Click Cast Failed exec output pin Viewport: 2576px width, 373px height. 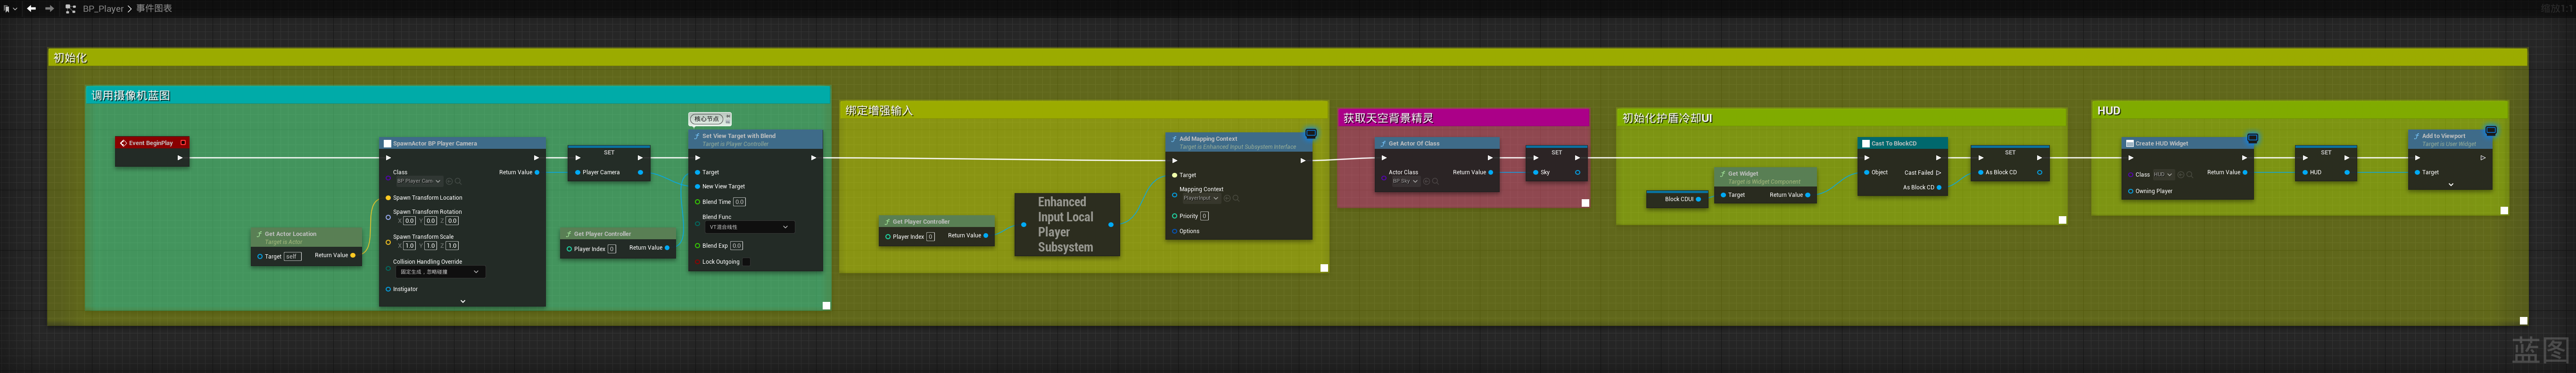(x=1939, y=172)
